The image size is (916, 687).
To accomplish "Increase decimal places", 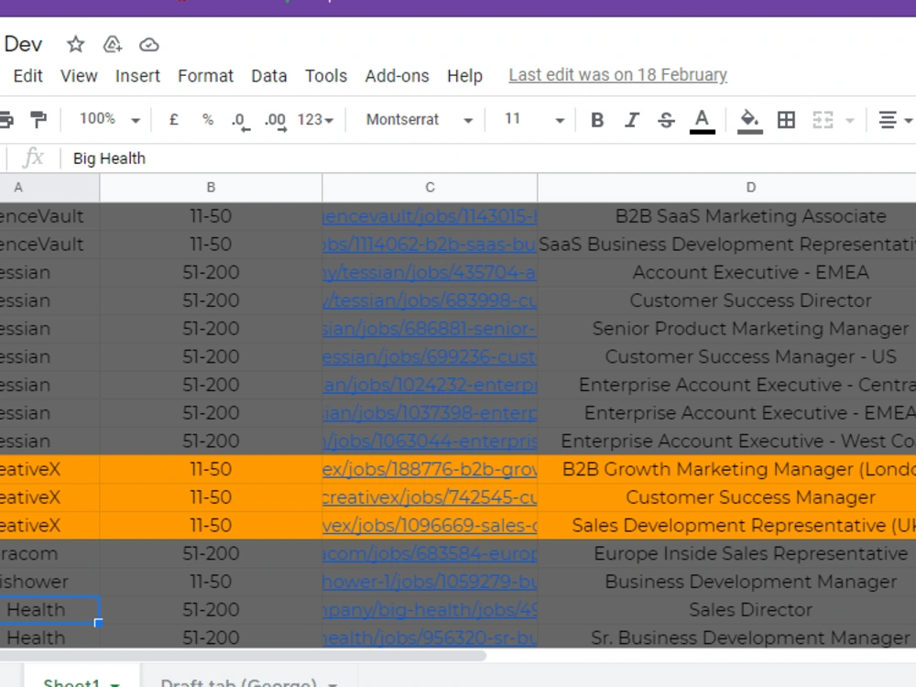I will (x=275, y=121).
